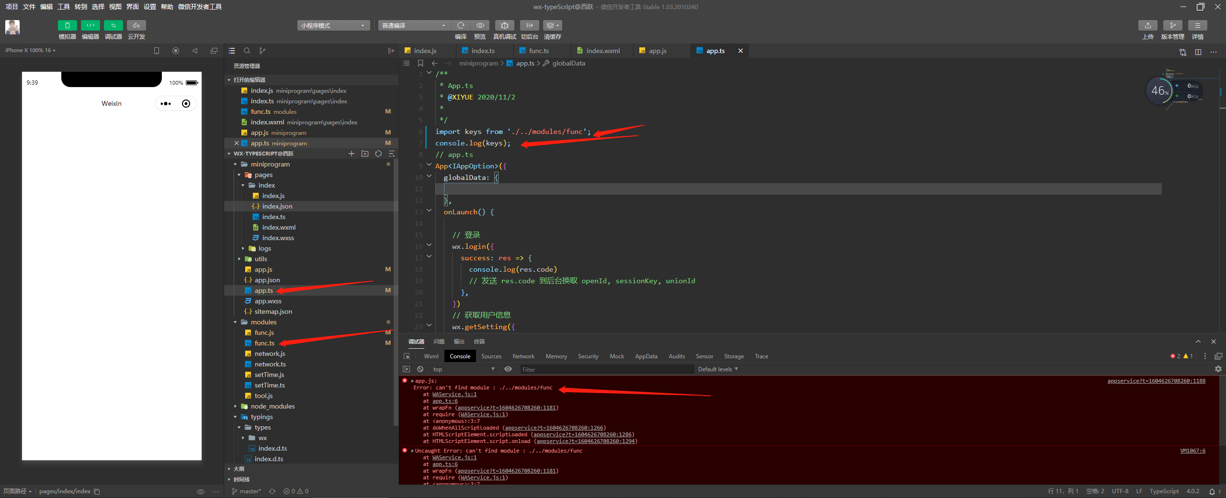1226x498 pixels.
Task: Start real device debugging (真机调试)
Action: click(504, 25)
